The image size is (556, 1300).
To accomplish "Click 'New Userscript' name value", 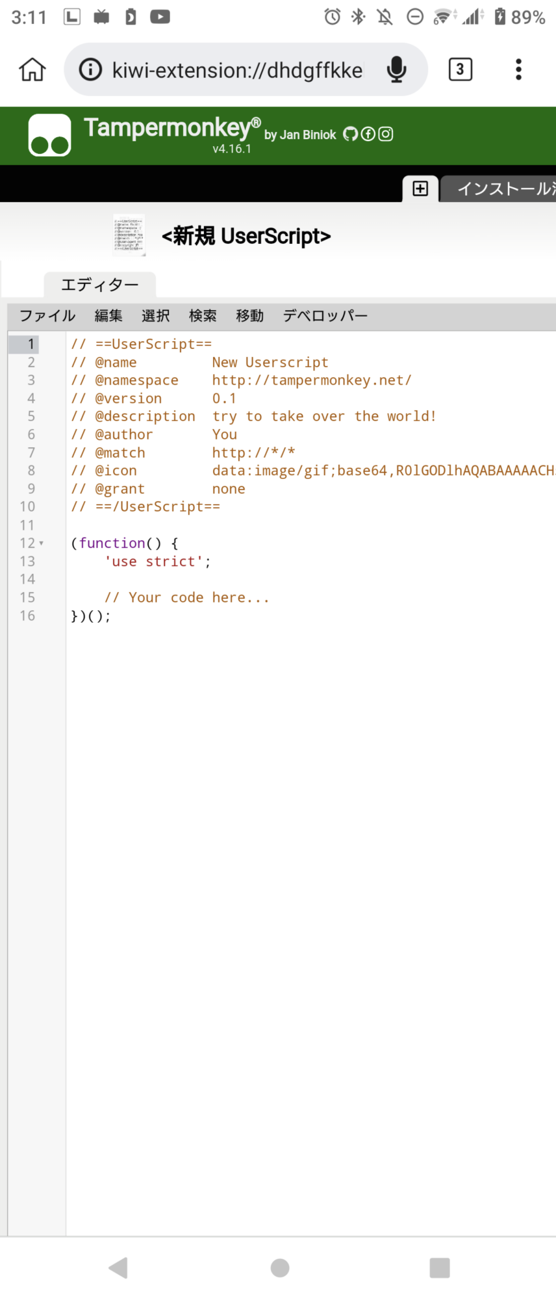I will 270,362.
